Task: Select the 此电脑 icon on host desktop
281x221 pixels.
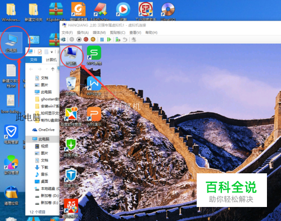Action: click(x=11, y=43)
